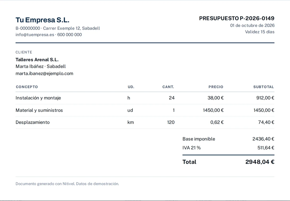
Task: Click the Documento generado con Nitivel footer
Action: pyautogui.click(x=67, y=184)
